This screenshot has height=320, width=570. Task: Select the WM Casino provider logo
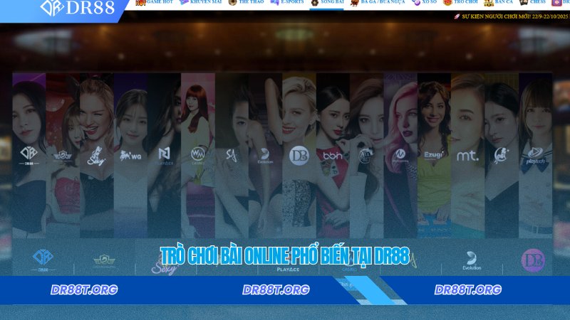click(x=198, y=156)
